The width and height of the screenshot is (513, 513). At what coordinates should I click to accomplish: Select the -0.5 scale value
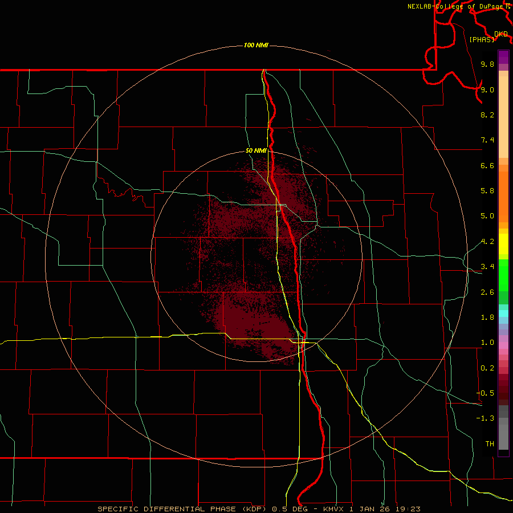click(485, 393)
